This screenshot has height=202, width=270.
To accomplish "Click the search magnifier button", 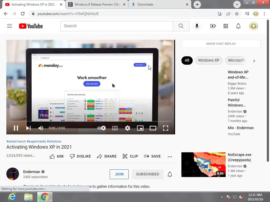I will [x=181, y=26].
